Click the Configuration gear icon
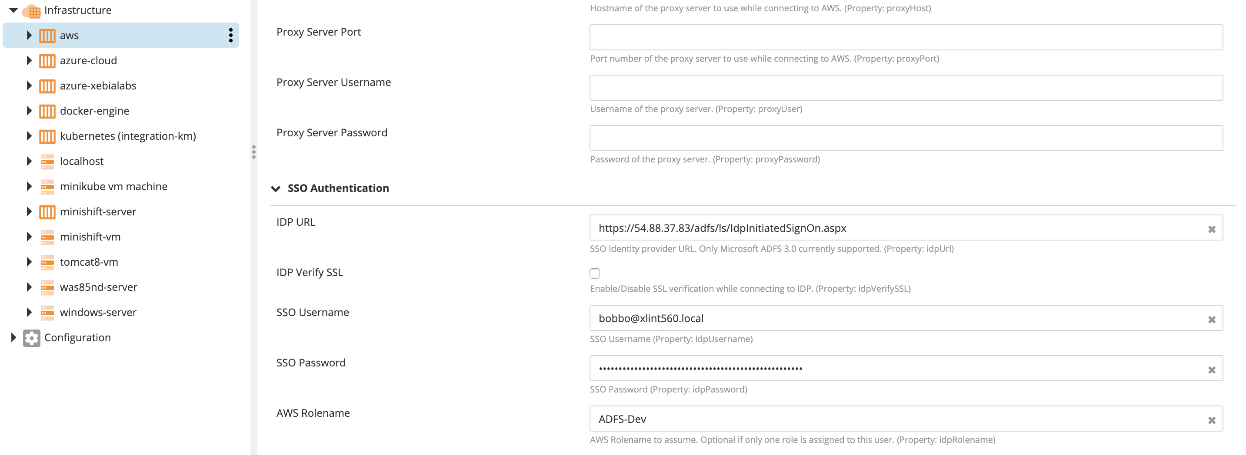This screenshot has width=1246, height=455. pyautogui.click(x=32, y=338)
